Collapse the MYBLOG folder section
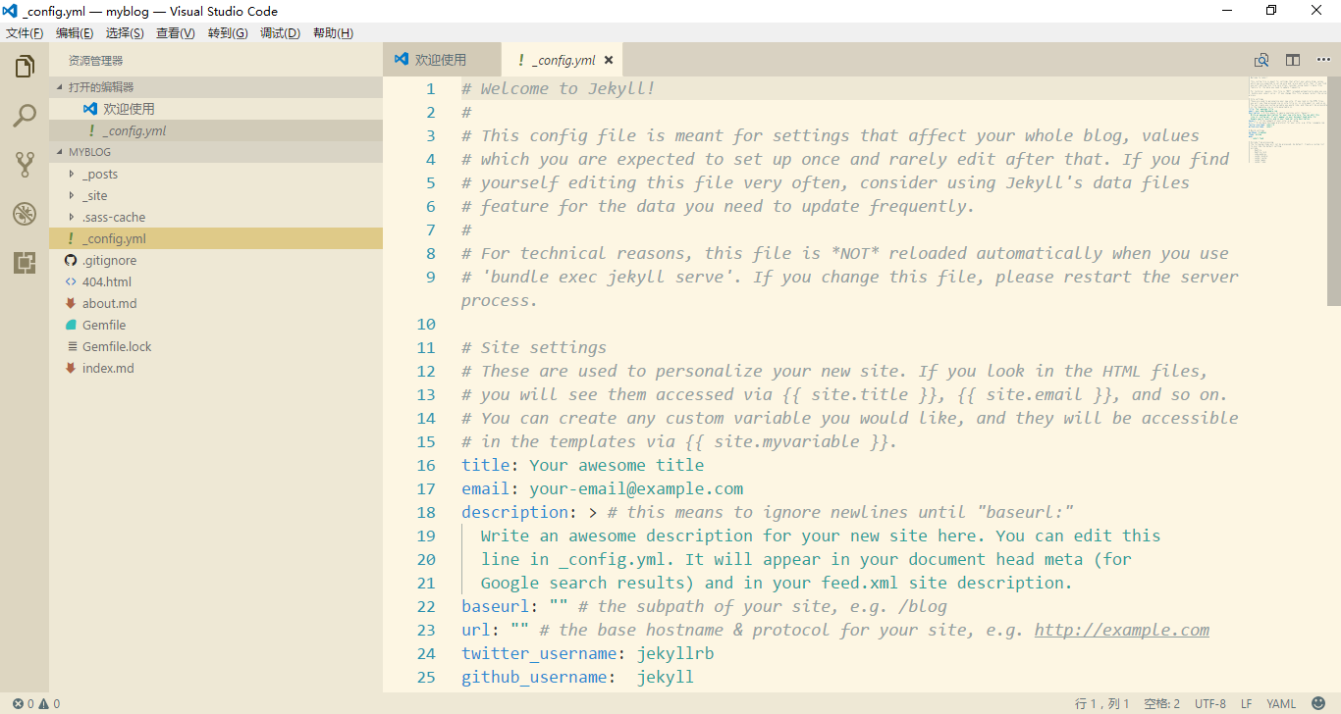The height and width of the screenshot is (714, 1341). click(216, 152)
